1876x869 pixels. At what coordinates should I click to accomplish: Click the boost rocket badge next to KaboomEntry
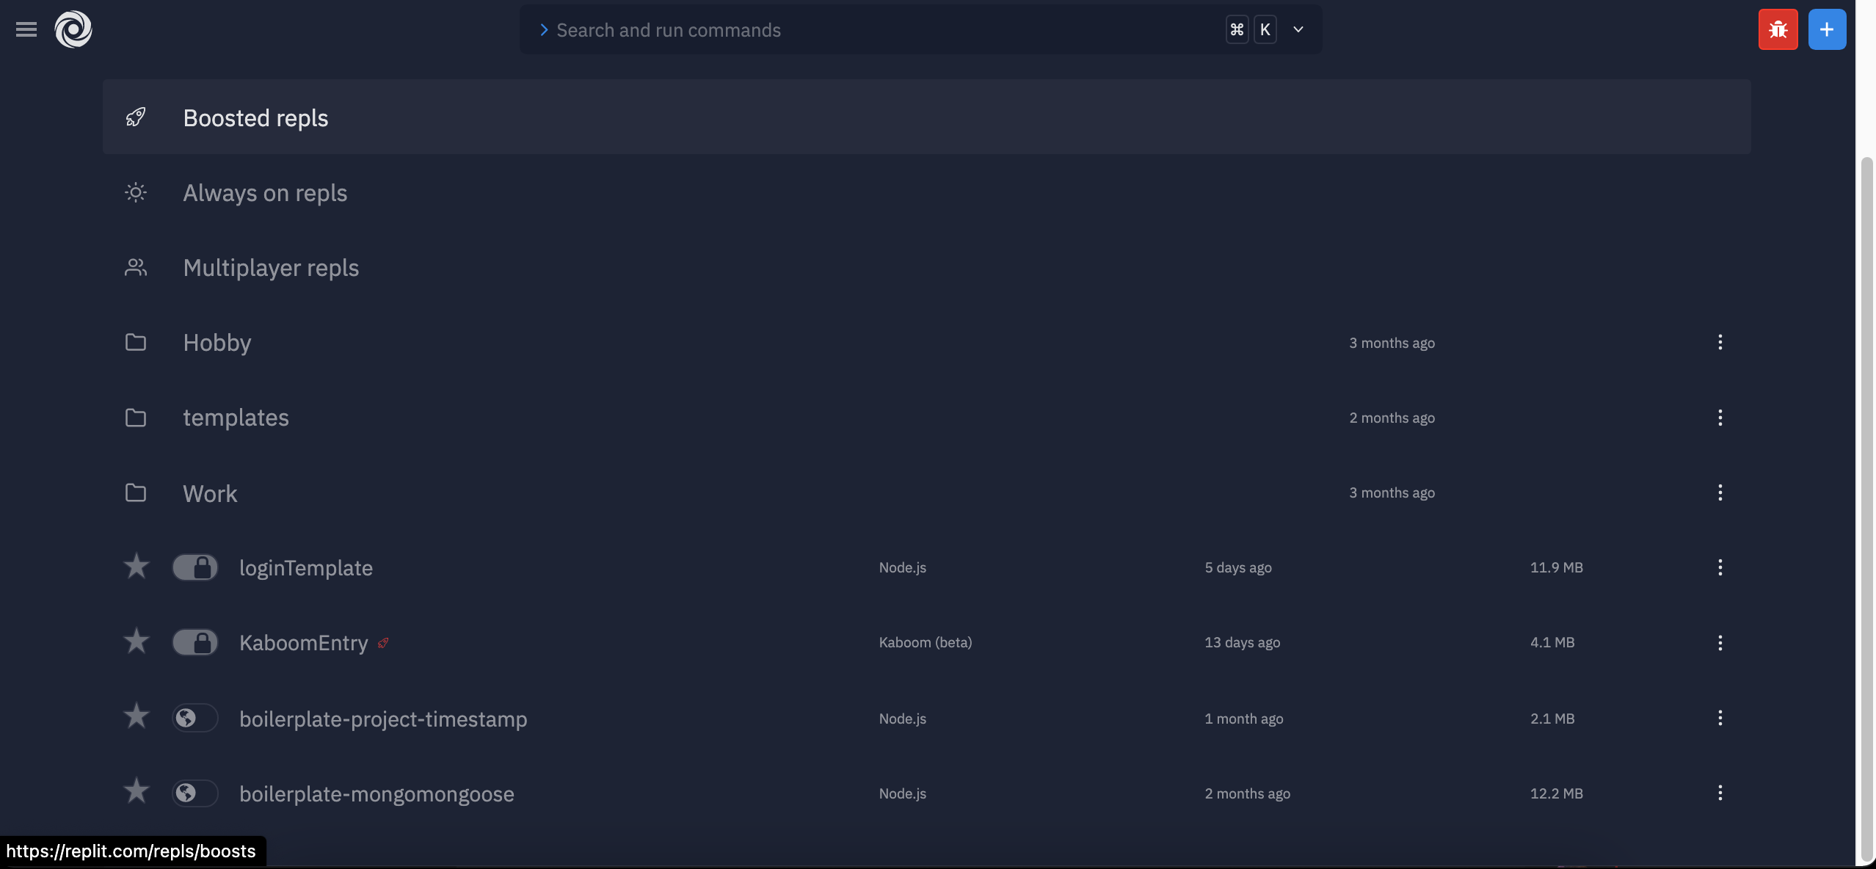383,643
